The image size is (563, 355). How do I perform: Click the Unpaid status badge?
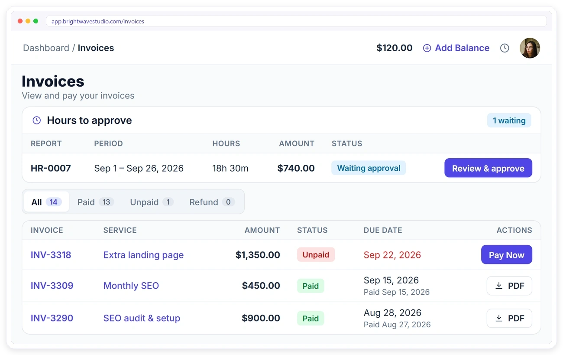[316, 255]
